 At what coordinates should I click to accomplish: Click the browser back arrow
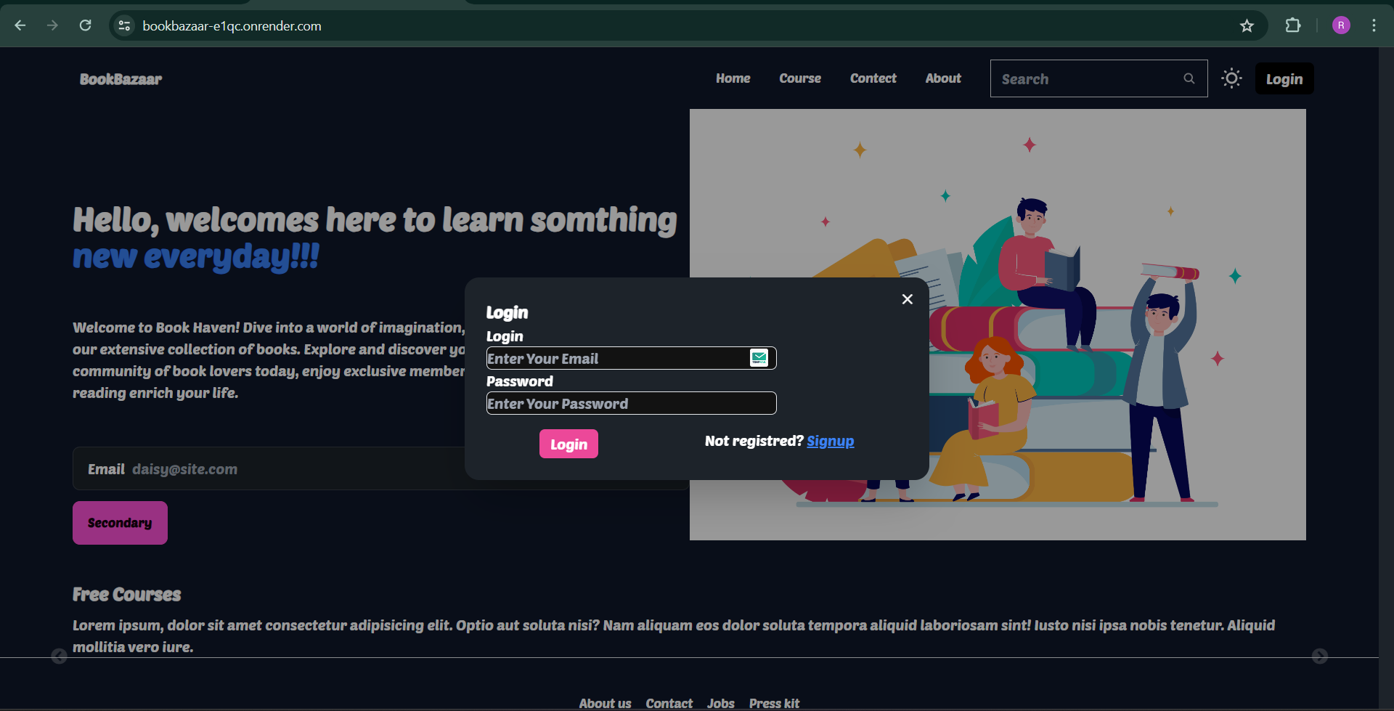20,25
